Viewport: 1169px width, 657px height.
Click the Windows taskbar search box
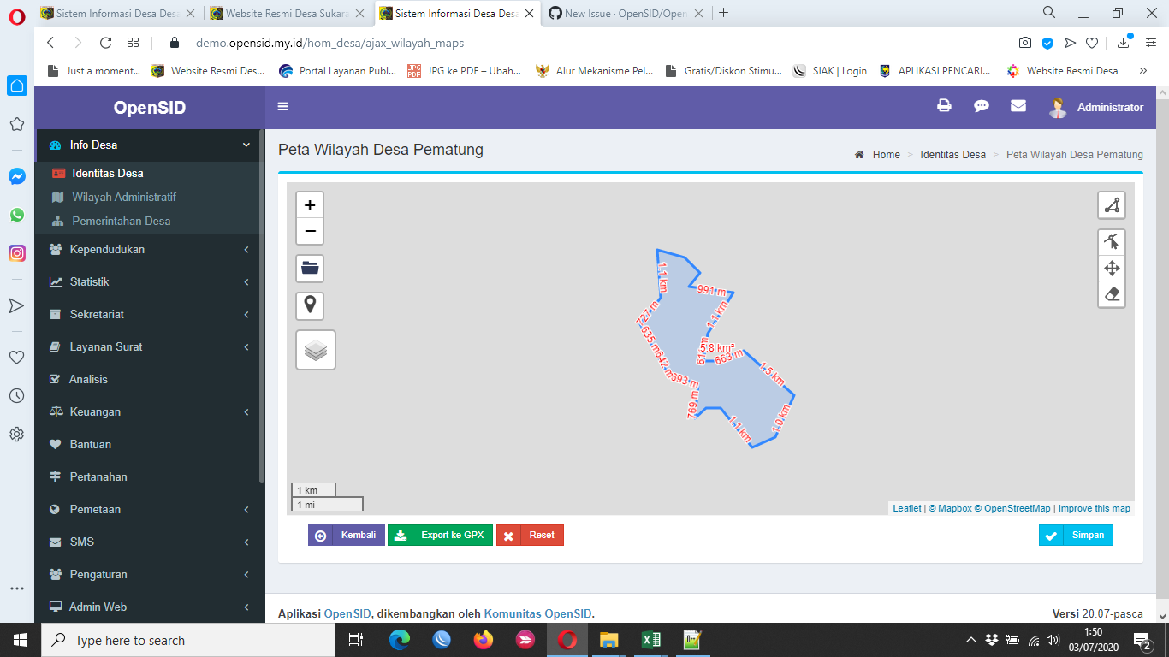(x=188, y=640)
